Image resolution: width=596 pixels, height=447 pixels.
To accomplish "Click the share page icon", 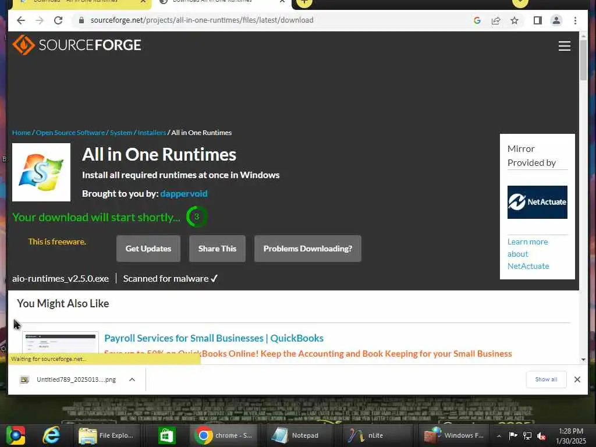I will 496,20.
